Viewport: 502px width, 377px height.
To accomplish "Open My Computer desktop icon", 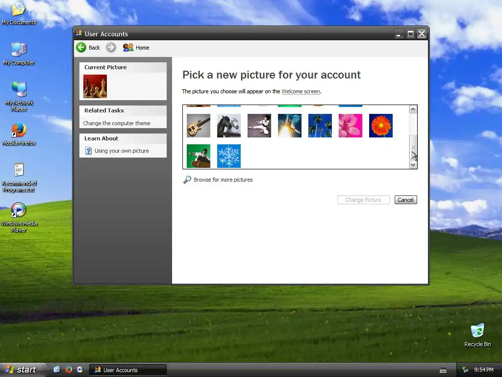I will (19, 54).
